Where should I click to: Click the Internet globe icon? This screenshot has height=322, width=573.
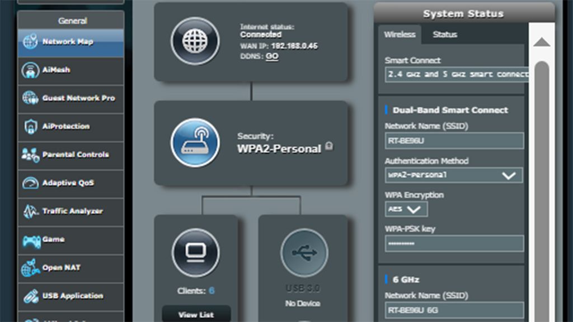pyautogui.click(x=195, y=41)
